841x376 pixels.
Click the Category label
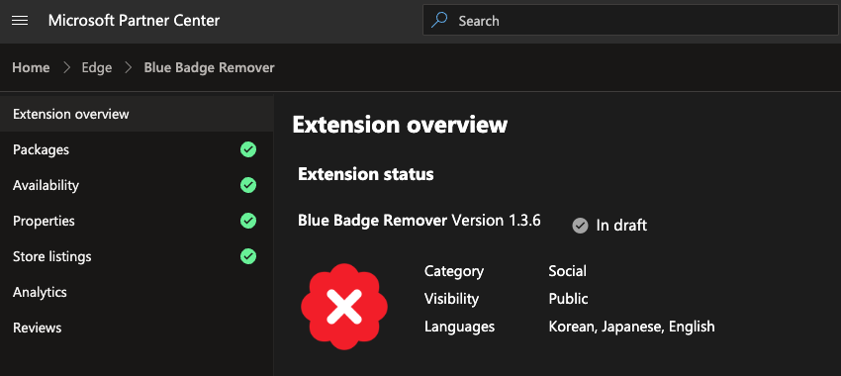pyautogui.click(x=454, y=271)
